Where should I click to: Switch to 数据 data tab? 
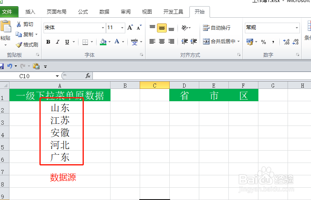[x=104, y=12]
